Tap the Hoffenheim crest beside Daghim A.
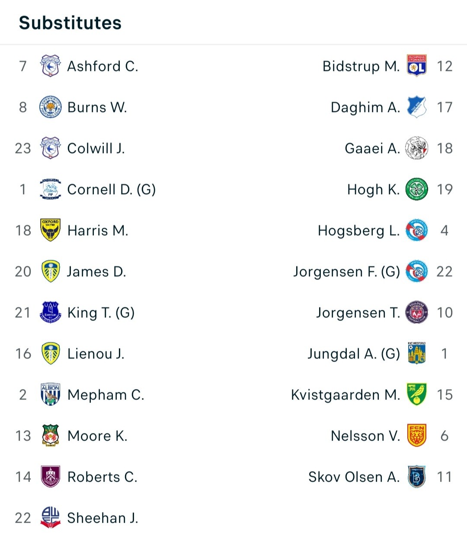Screen dimensions: 467x537 point(417,107)
